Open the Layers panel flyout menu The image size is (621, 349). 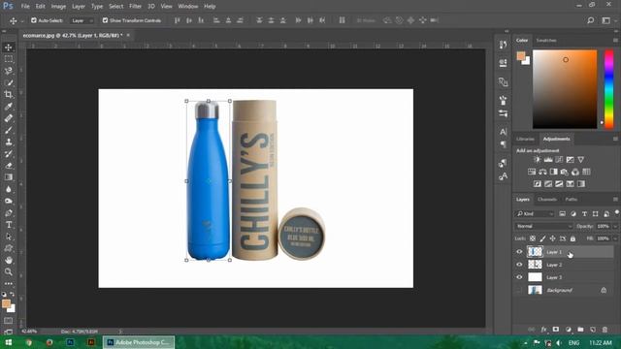point(615,200)
